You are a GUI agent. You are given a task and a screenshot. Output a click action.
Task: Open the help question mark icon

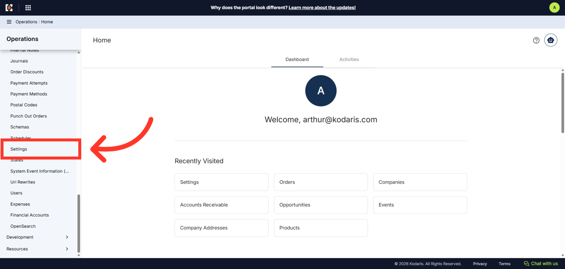coord(536,40)
